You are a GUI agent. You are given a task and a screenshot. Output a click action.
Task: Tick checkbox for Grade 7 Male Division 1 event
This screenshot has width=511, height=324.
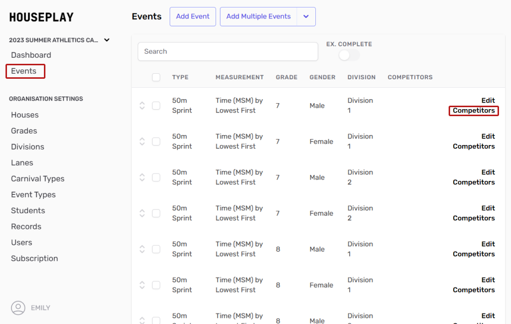pos(156,106)
